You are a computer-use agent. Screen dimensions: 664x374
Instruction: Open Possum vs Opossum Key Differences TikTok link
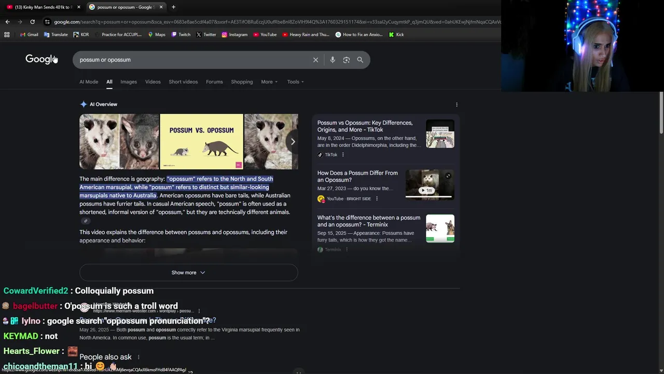(365, 126)
